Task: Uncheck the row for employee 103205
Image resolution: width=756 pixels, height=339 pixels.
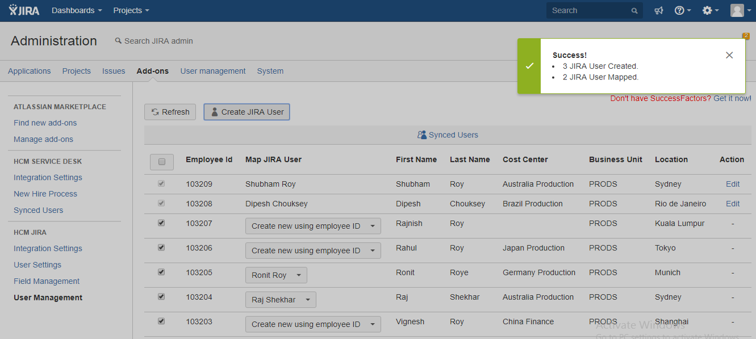Action: click(161, 272)
